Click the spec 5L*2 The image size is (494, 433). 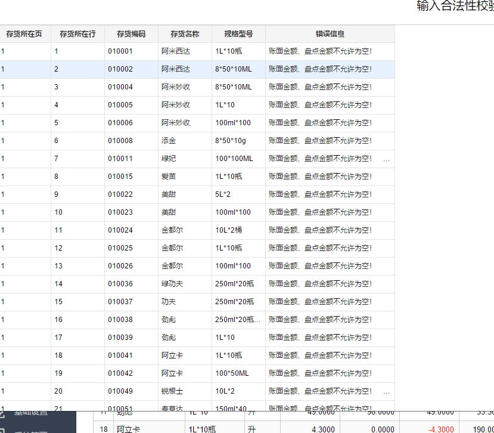coord(223,194)
